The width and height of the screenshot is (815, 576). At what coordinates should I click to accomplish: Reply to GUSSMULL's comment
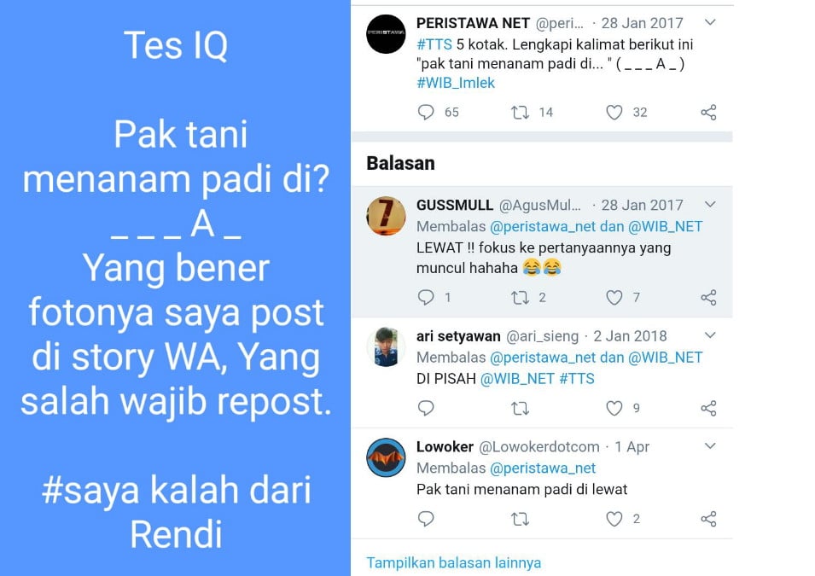click(x=426, y=297)
